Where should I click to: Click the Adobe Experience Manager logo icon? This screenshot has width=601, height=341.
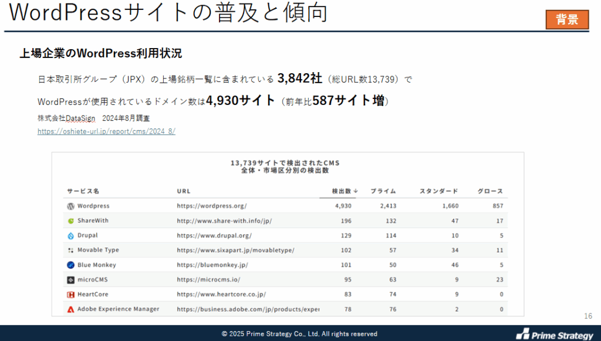tap(70, 309)
